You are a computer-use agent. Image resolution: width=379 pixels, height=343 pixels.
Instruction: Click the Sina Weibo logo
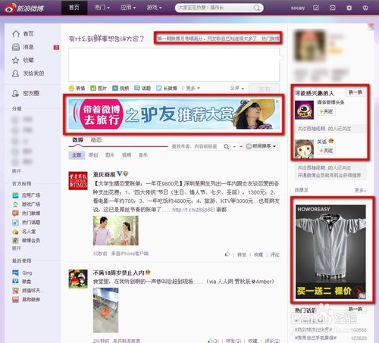24,8
